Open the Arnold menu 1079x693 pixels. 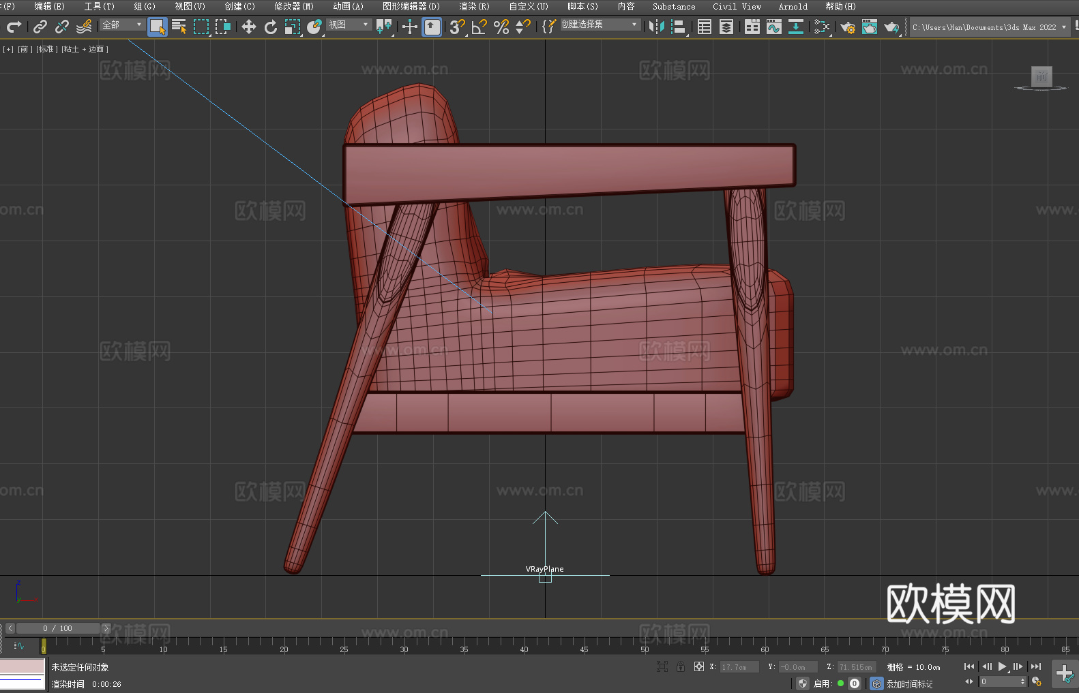click(793, 6)
